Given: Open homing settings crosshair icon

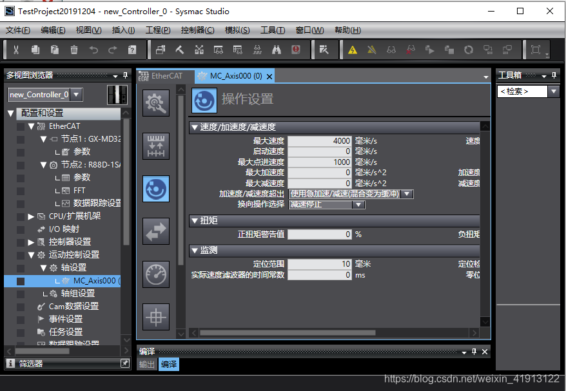Looking at the screenshot, I should [156, 317].
